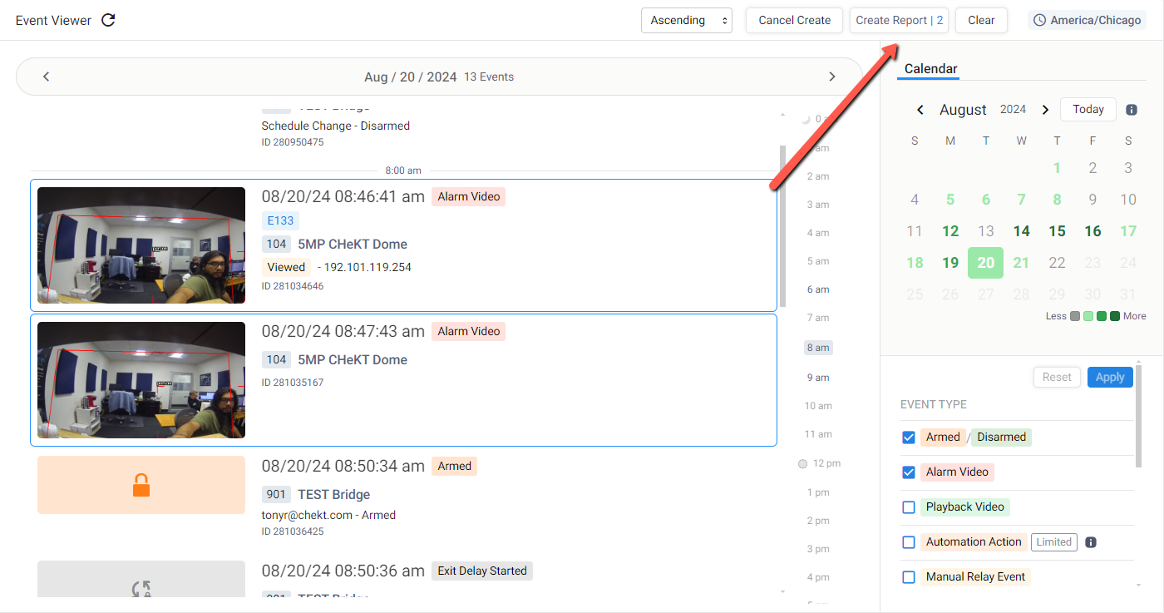Refresh the Event Viewer with the reload icon

108,20
